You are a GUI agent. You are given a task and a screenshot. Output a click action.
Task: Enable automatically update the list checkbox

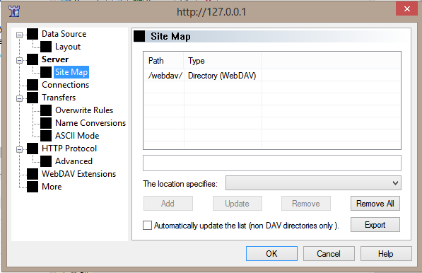147,226
